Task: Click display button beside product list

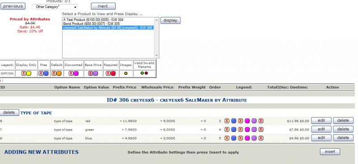Action: [x=170, y=20]
